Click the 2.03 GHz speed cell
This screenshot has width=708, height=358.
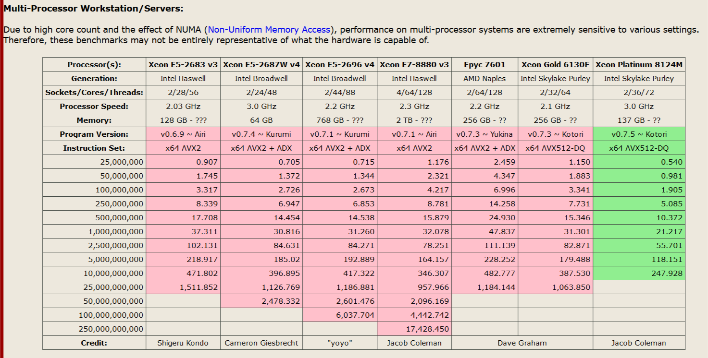(183, 107)
